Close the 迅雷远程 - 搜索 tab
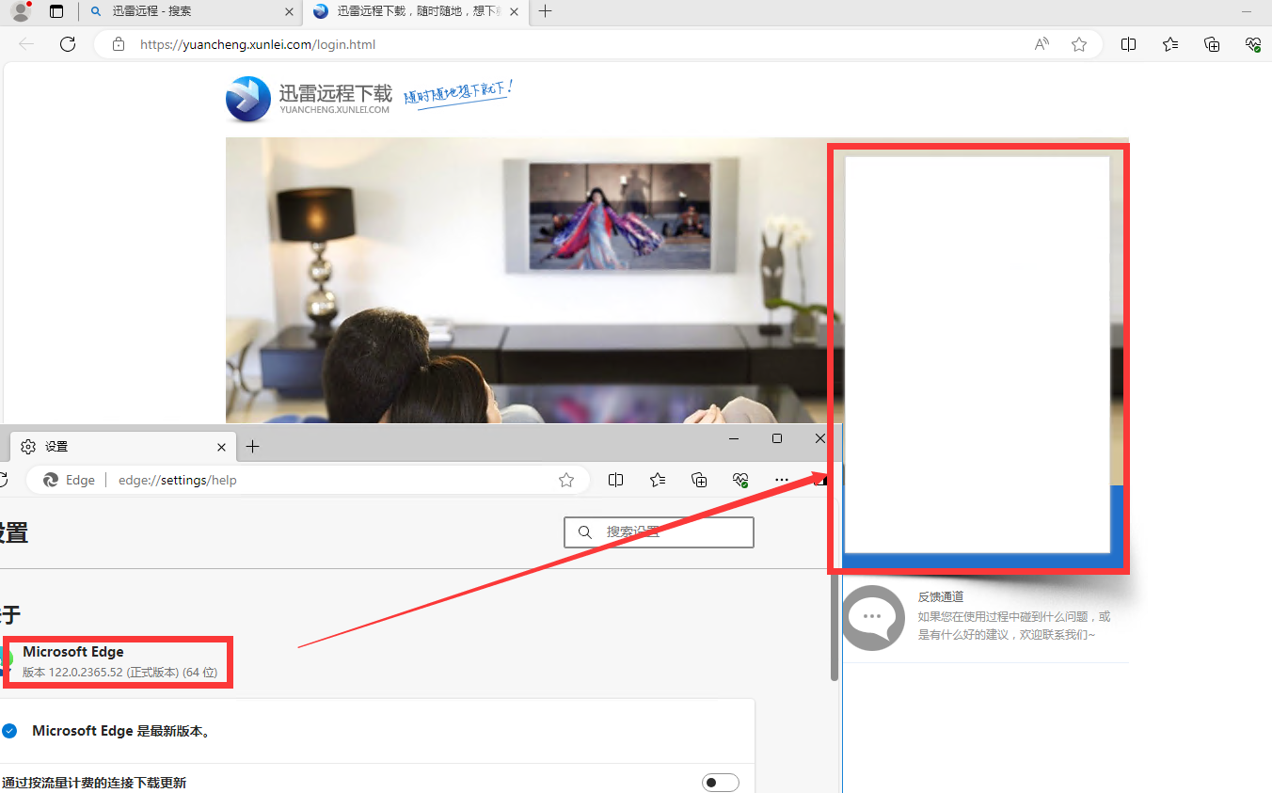1272x793 pixels. point(289,12)
